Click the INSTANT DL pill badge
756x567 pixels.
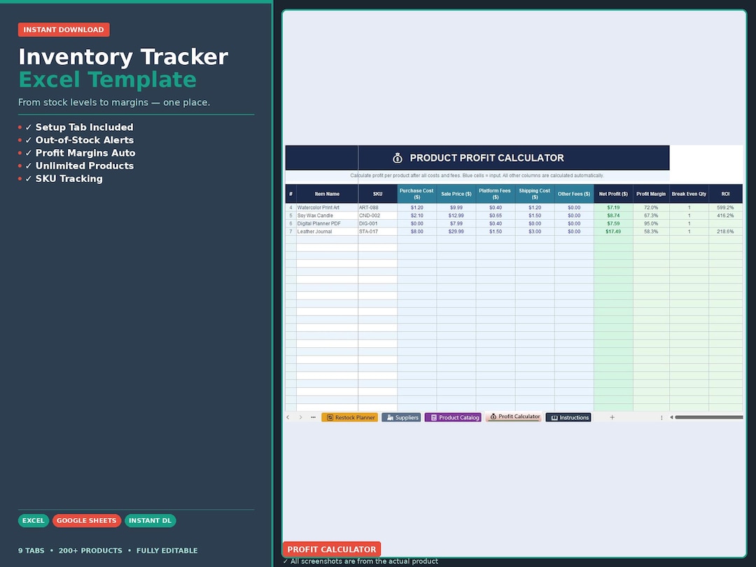coord(150,521)
